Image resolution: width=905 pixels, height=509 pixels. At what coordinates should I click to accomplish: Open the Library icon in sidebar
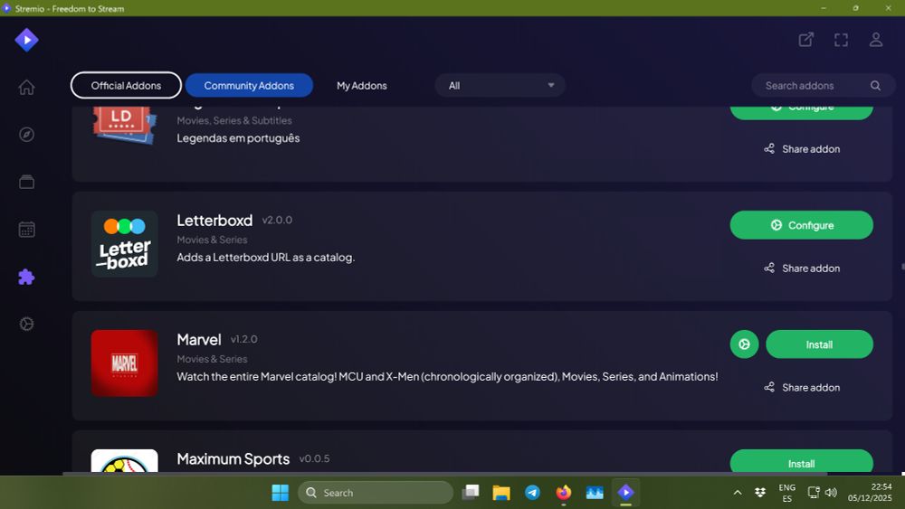click(x=26, y=182)
